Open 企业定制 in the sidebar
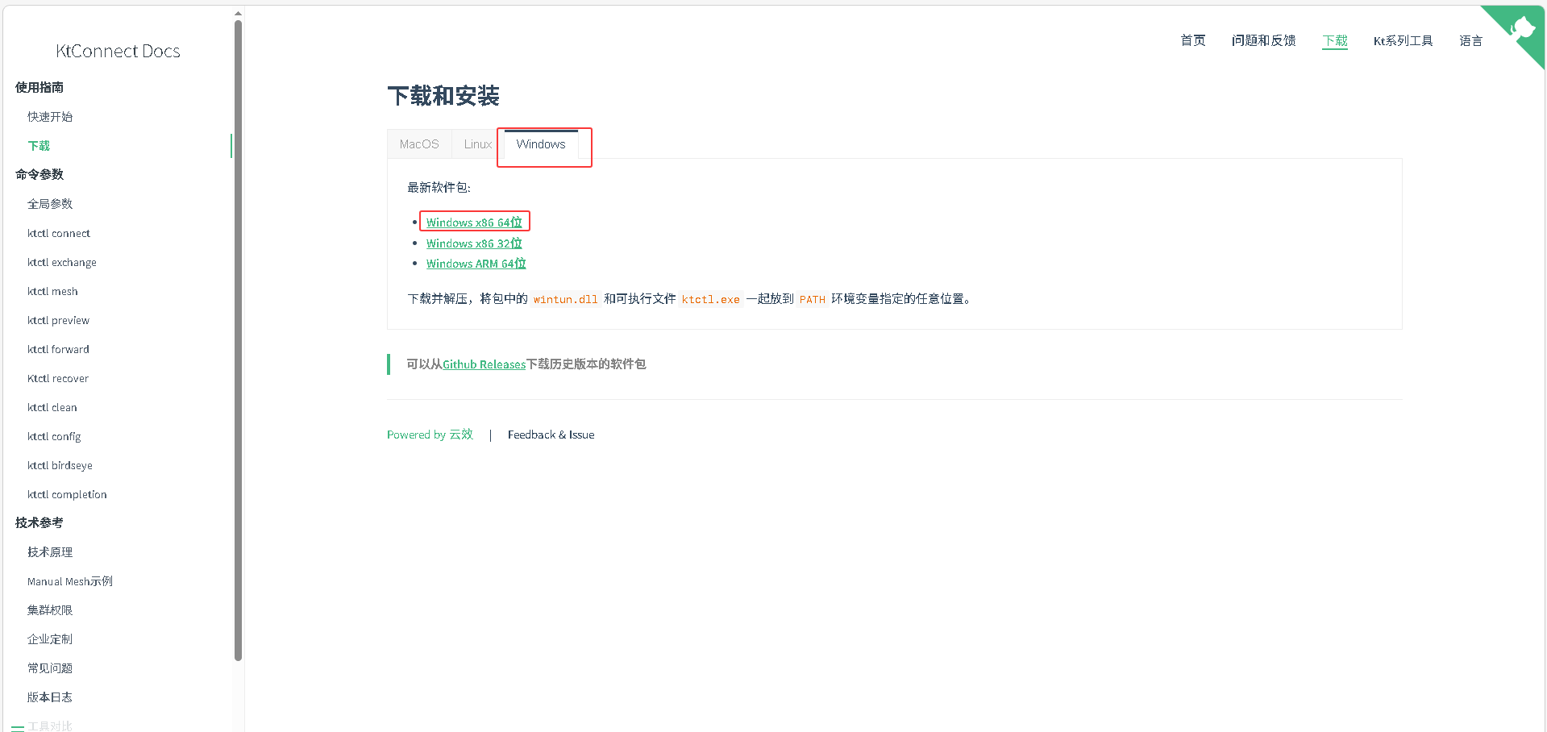 pos(50,639)
